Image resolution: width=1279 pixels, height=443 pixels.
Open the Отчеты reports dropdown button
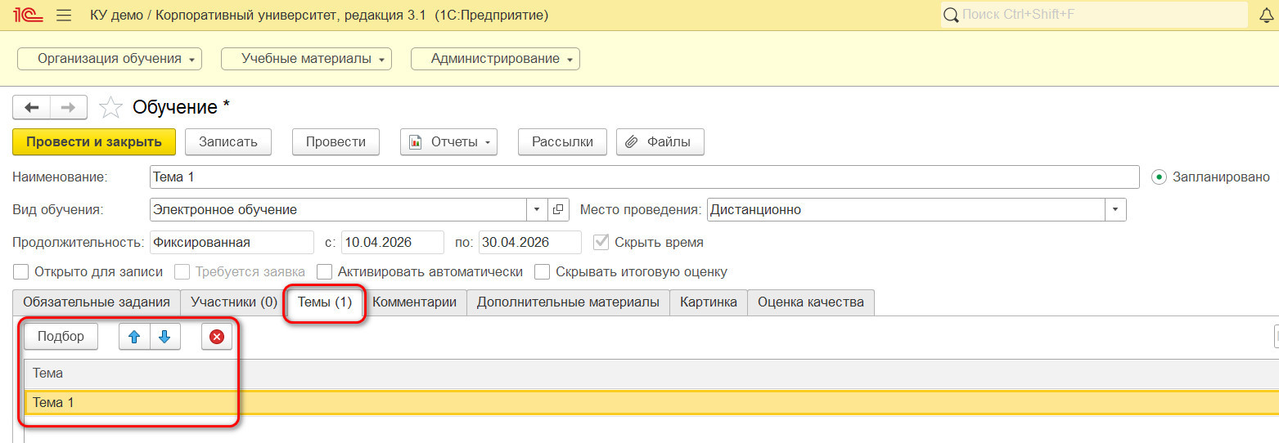click(448, 141)
